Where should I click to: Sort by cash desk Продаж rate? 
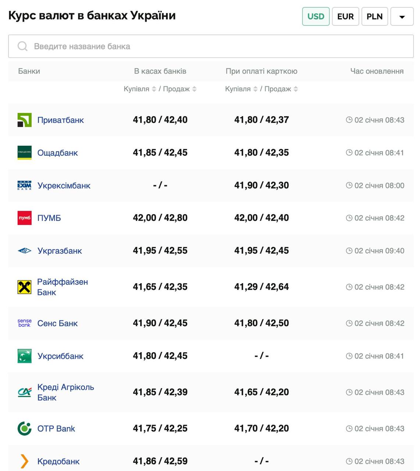194,89
